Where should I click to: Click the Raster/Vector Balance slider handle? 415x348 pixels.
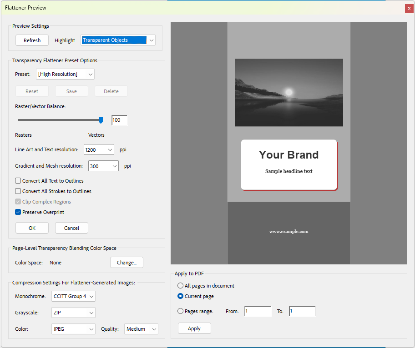pos(101,120)
